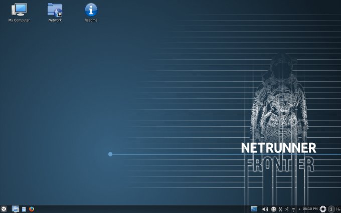Open the My Computer desktop icon
The width and height of the screenshot is (341, 213).
click(x=19, y=10)
